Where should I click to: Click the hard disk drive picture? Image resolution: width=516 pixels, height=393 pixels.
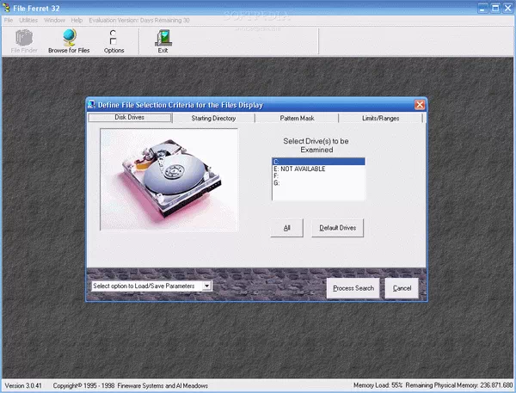tap(169, 180)
